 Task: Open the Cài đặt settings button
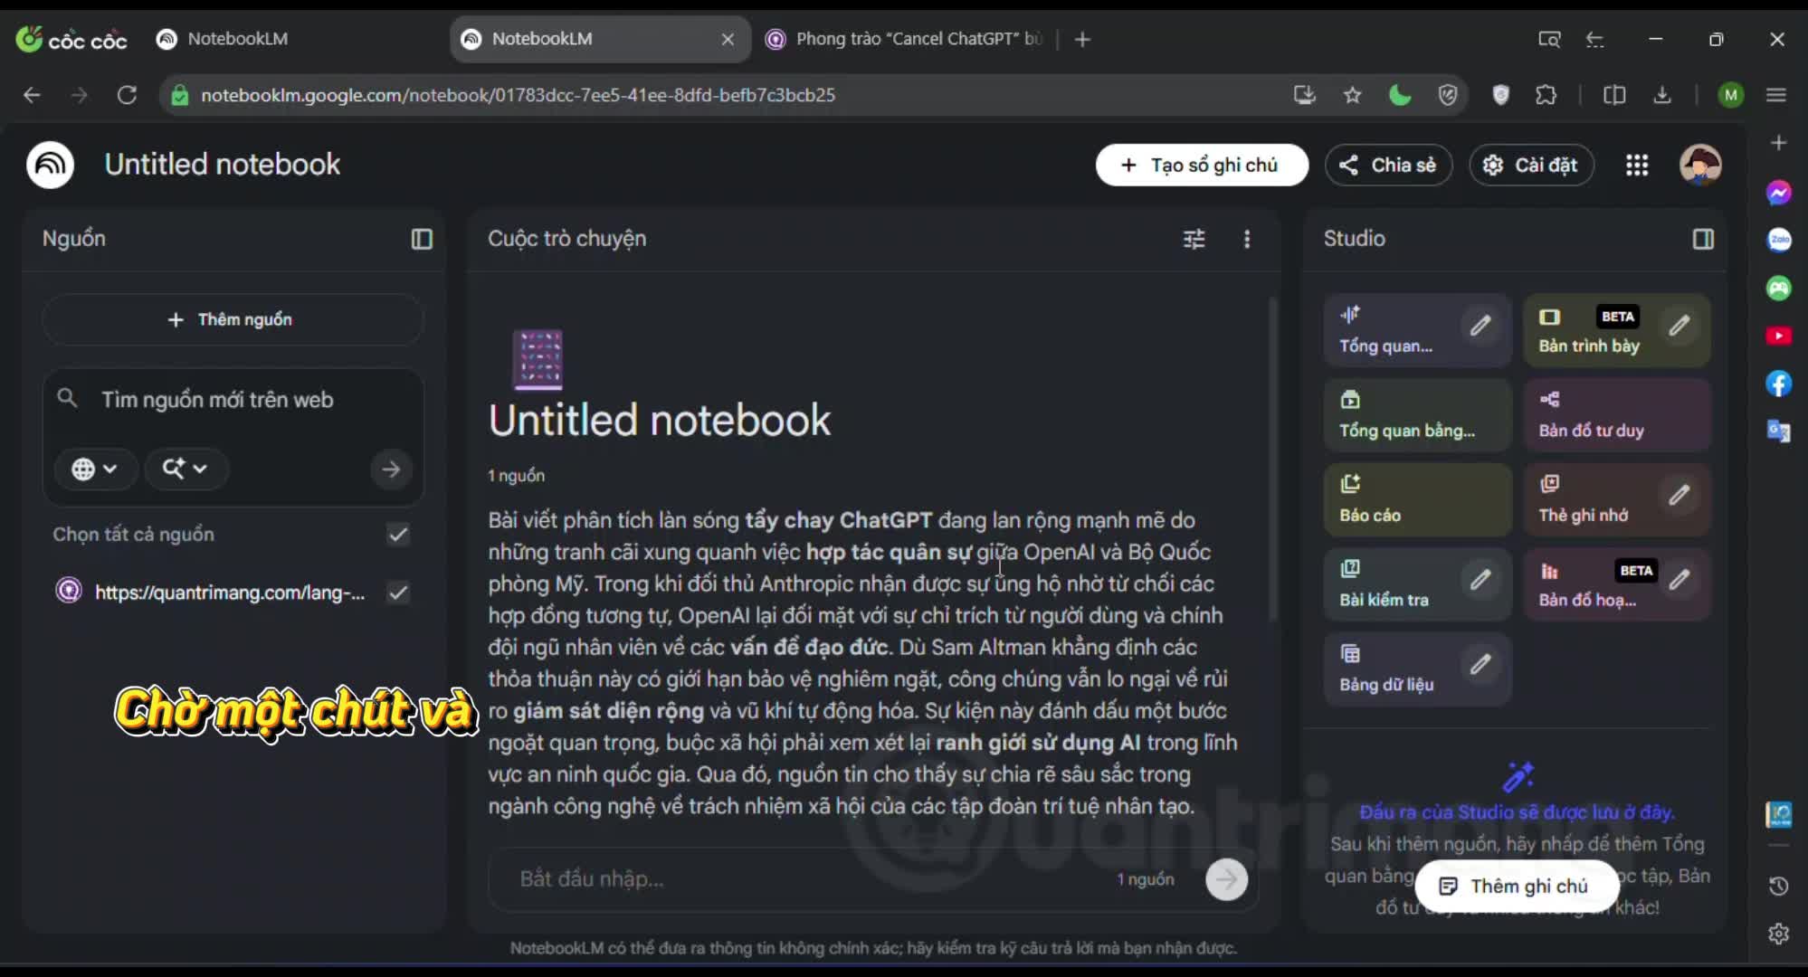(1531, 165)
